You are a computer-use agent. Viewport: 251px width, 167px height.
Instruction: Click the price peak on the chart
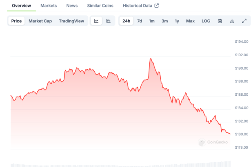pos(151,59)
